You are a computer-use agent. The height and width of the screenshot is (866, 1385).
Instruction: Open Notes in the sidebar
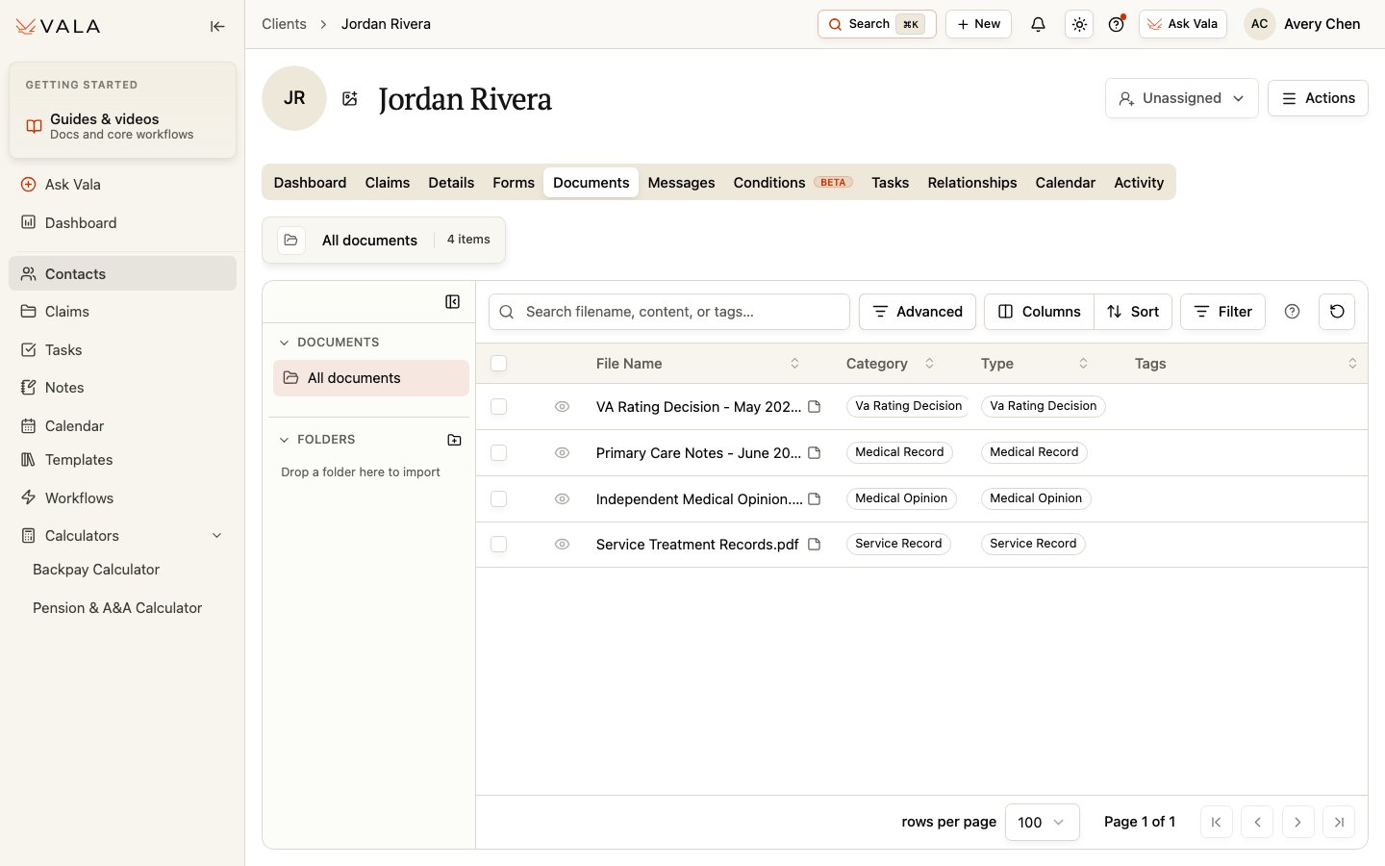(x=122, y=388)
